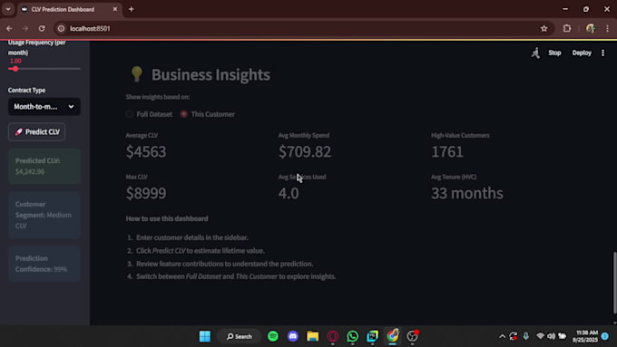Click the microphone tray icon
The image size is (617, 347).
click(525, 336)
